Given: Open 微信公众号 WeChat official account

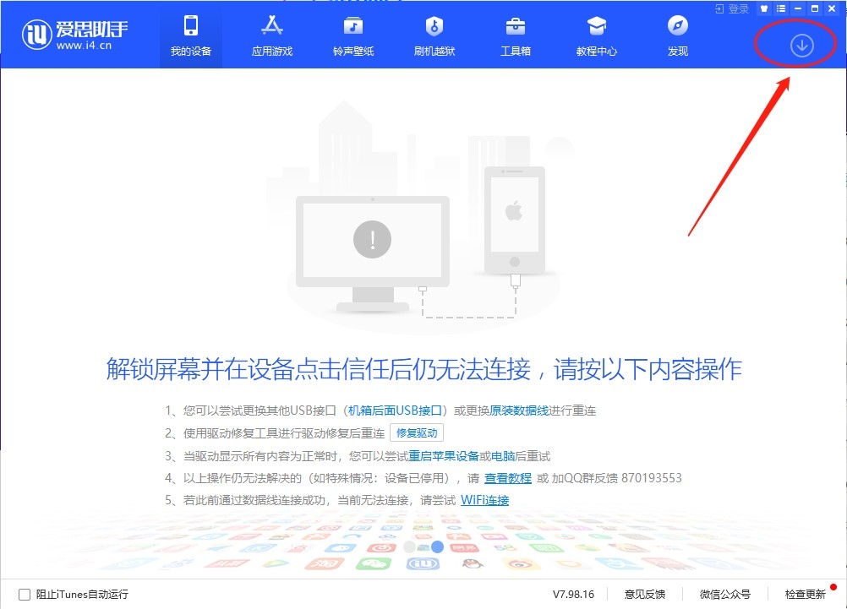Looking at the screenshot, I should click(724, 594).
